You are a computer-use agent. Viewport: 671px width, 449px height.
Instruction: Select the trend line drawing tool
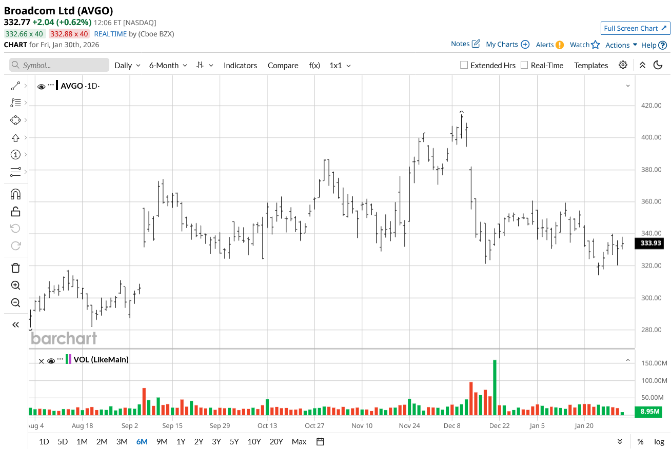[x=15, y=86]
